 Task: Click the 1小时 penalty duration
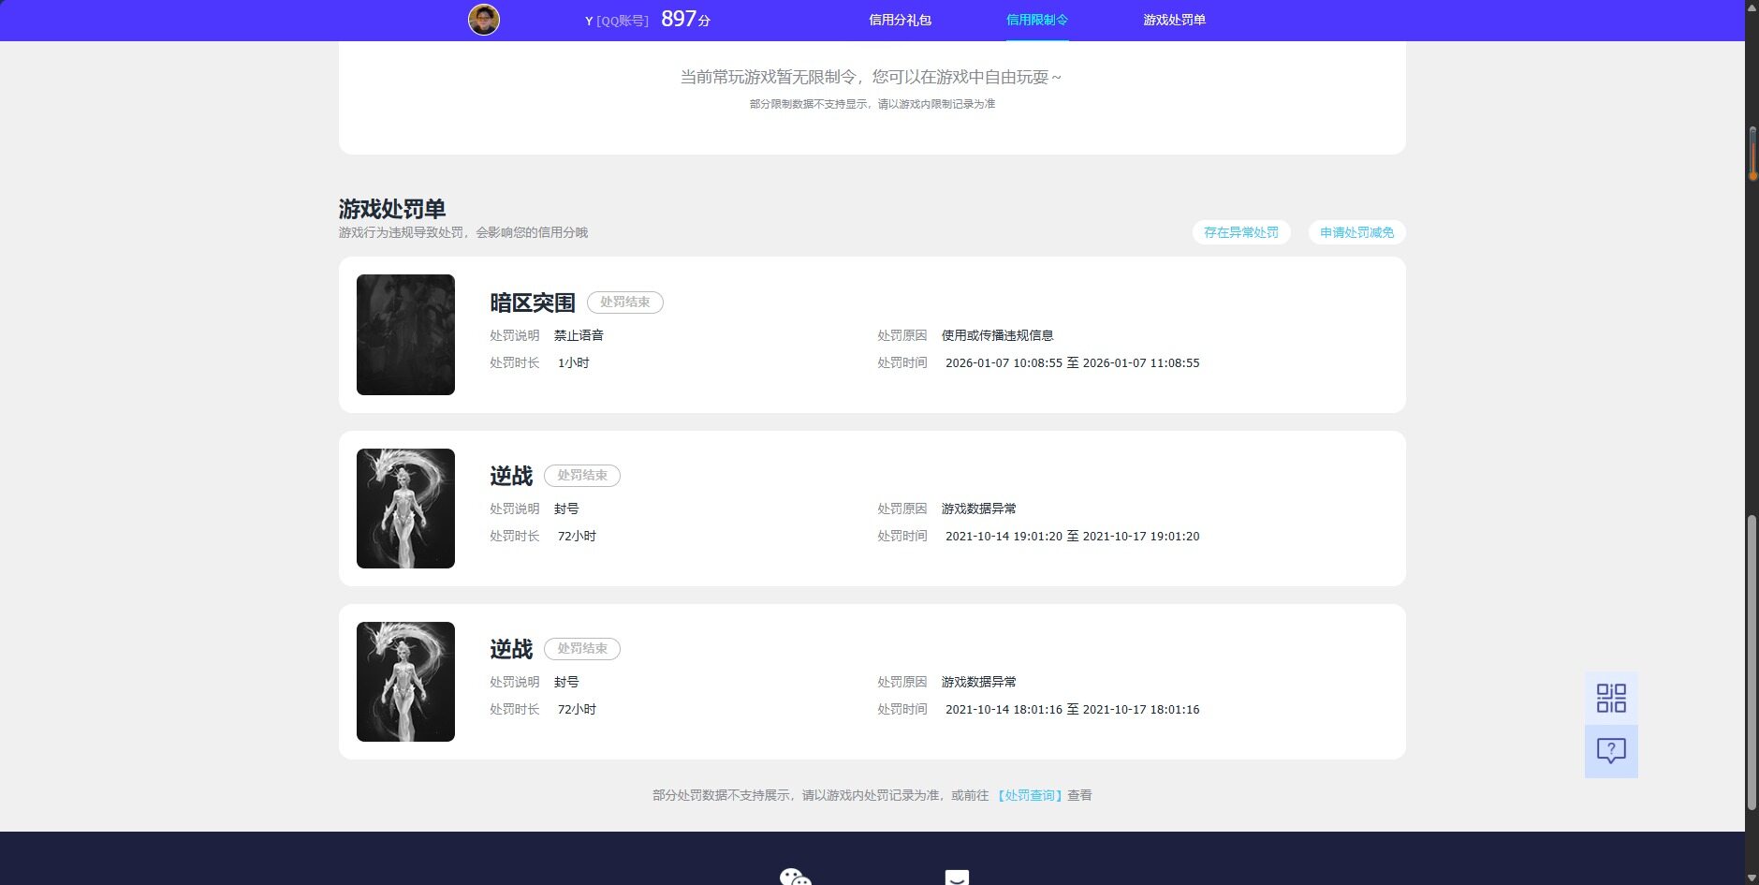coord(573,363)
